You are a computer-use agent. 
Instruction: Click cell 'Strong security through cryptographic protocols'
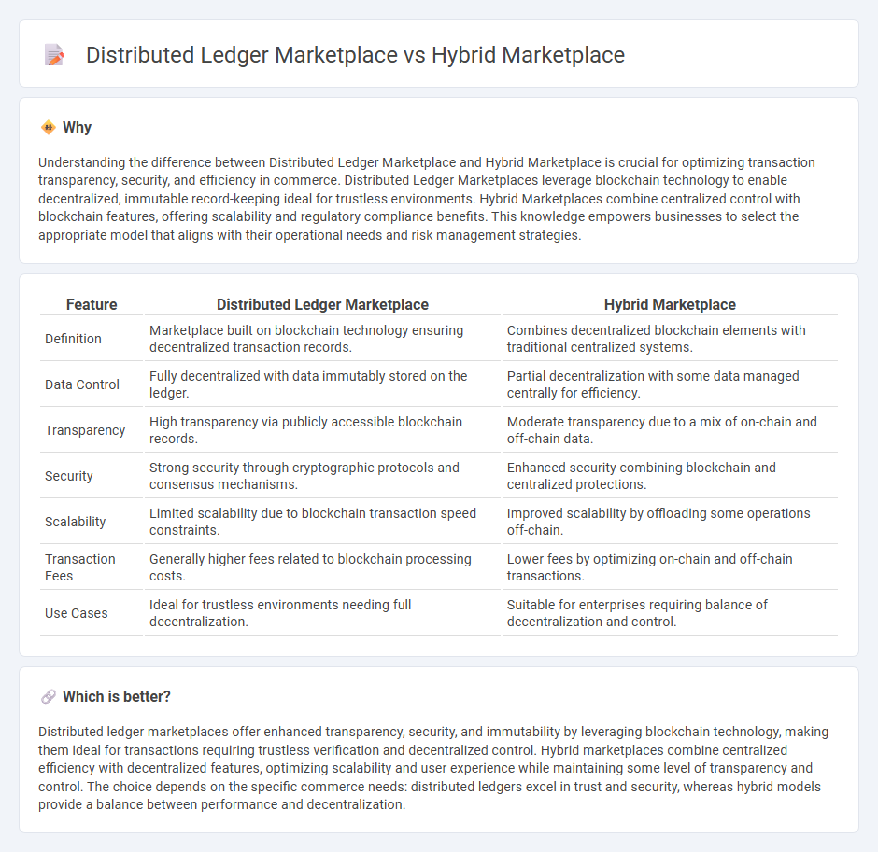(322, 476)
